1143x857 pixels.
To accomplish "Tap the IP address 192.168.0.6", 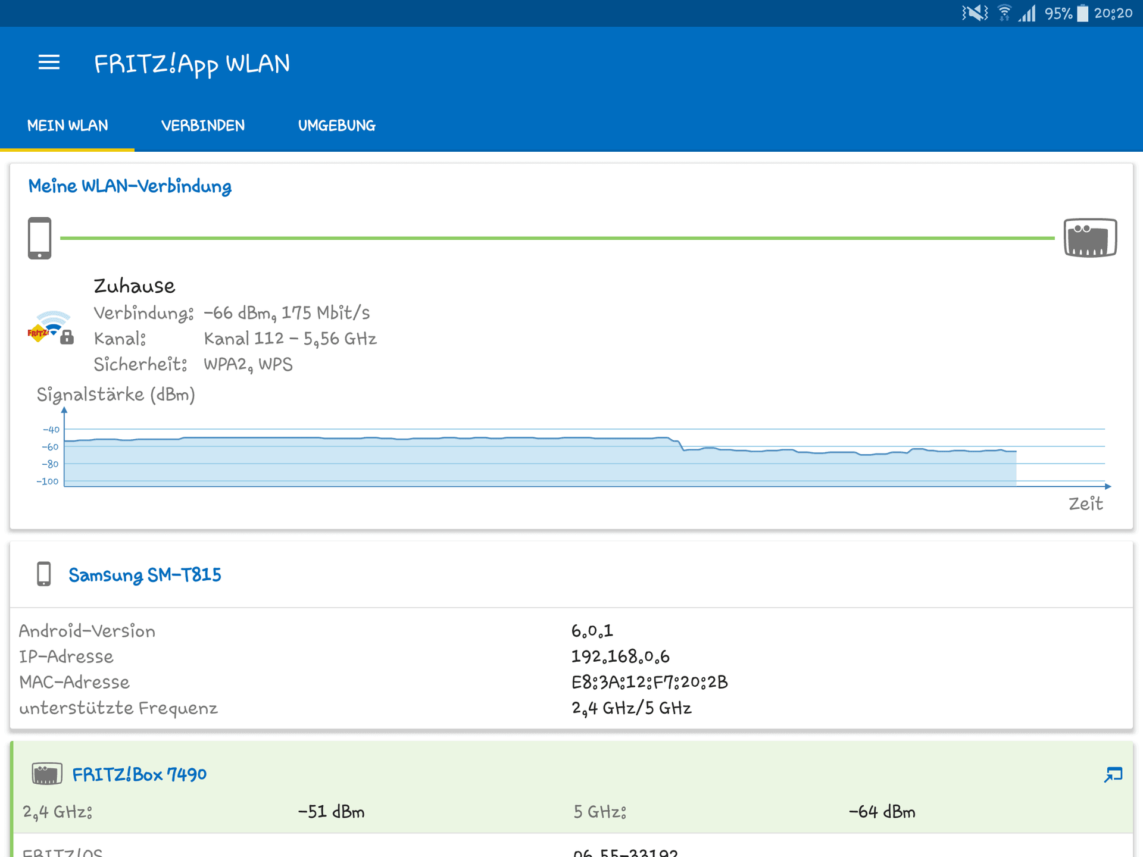I will click(x=620, y=656).
